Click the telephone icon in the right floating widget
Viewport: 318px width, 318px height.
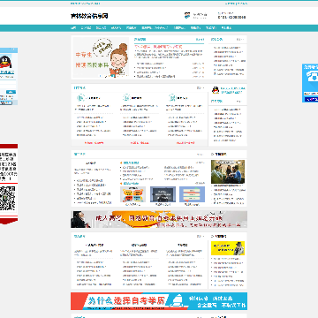tap(312, 77)
